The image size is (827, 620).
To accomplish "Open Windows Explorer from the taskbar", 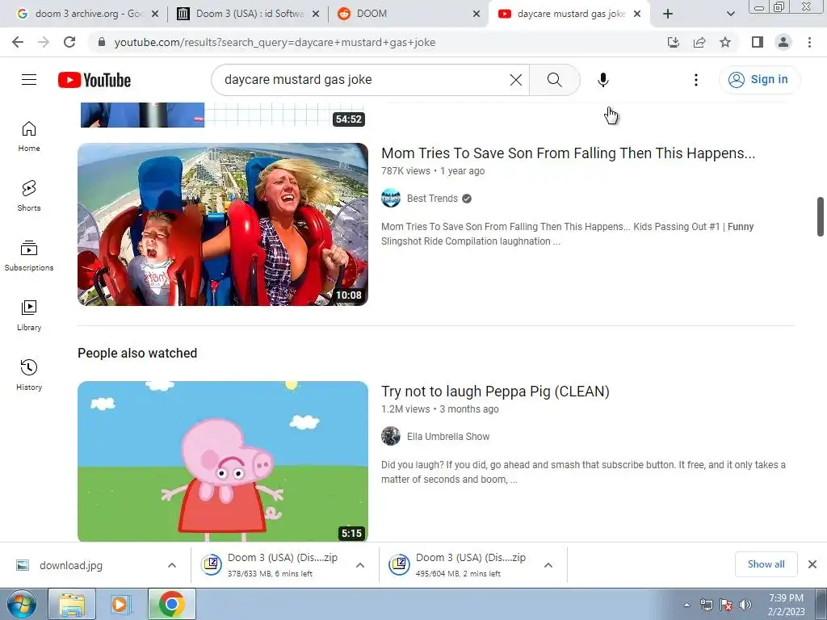I will point(72,604).
